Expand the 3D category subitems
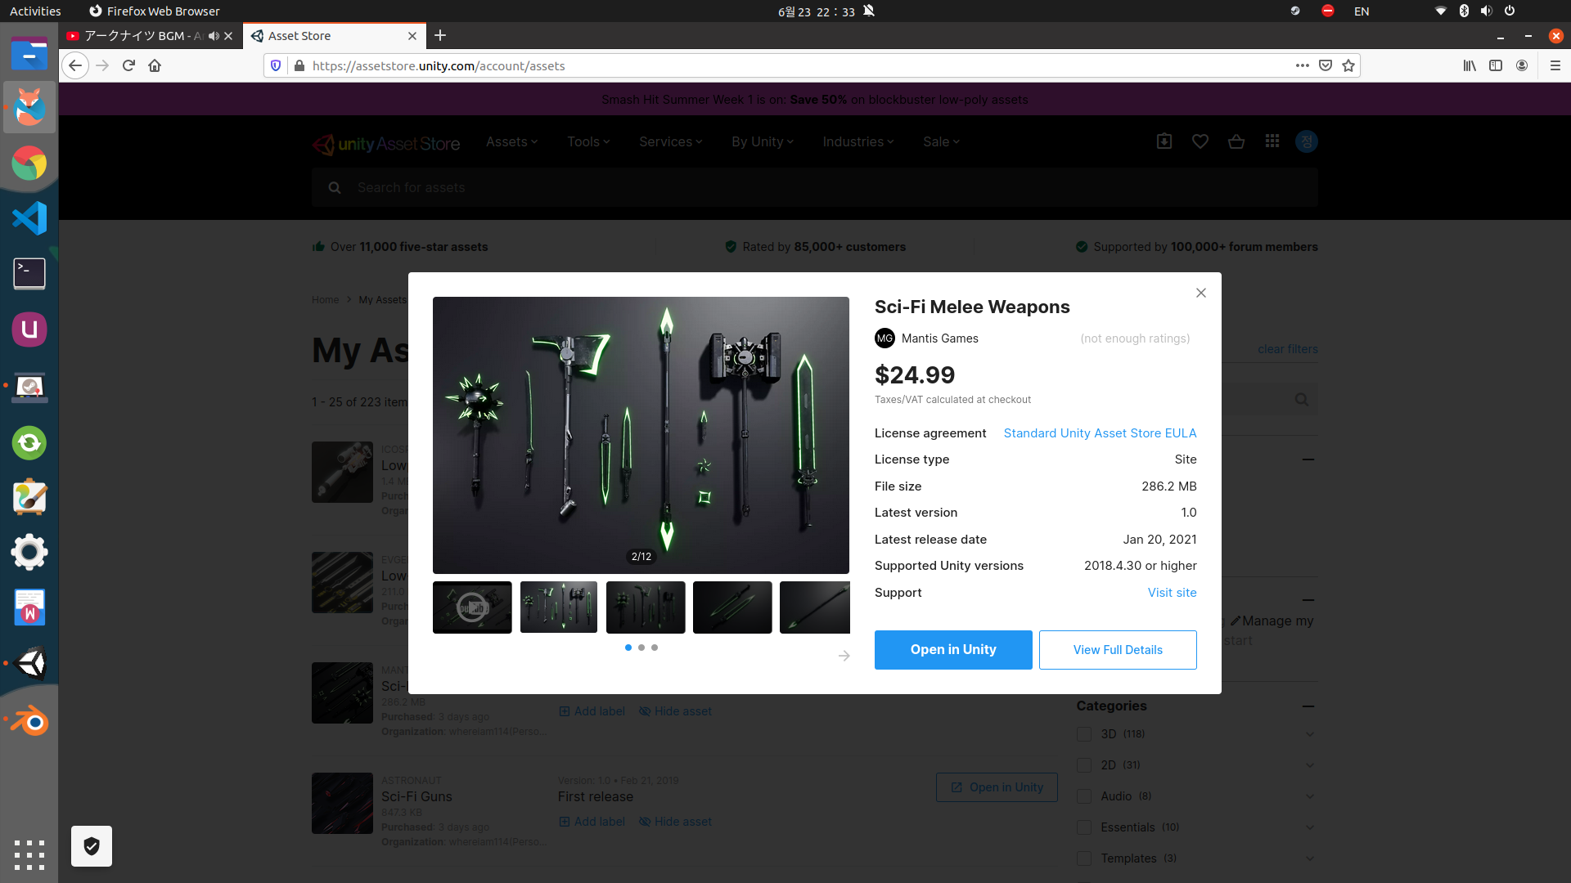Image resolution: width=1571 pixels, height=883 pixels. (1310, 734)
